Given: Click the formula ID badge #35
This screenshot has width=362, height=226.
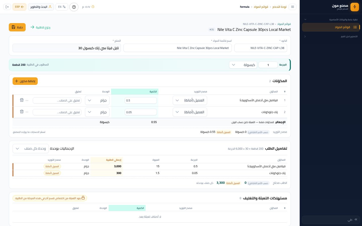Looking at the screenshot, I should [x=212, y=30].
